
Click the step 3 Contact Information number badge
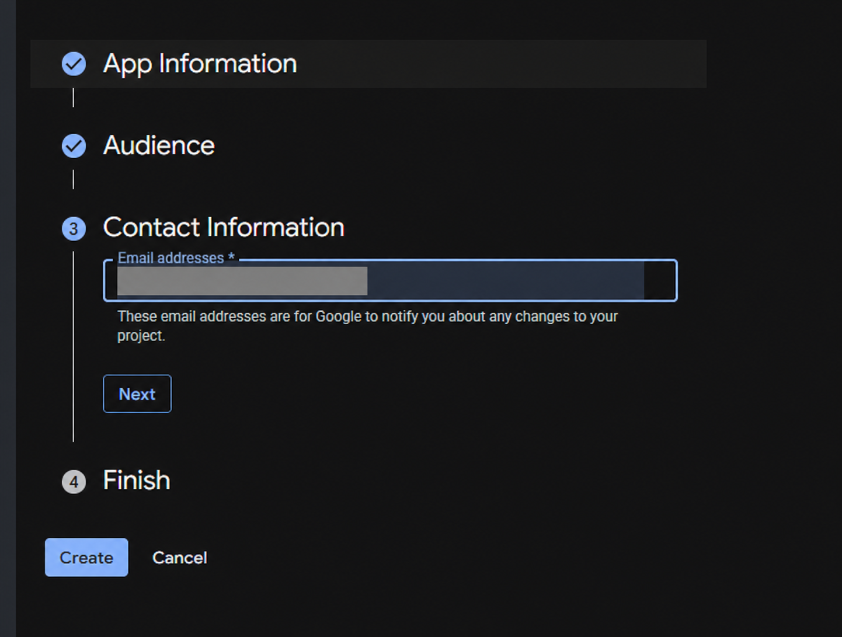pos(74,228)
